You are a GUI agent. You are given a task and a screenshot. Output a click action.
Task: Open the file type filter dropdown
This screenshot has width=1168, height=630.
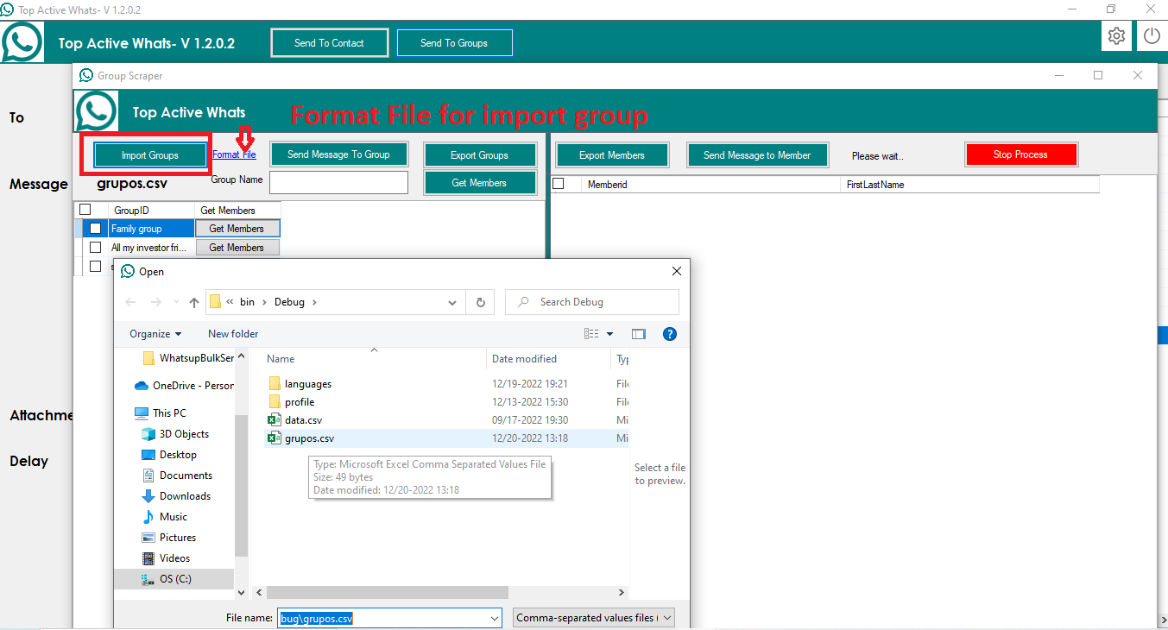(x=593, y=618)
